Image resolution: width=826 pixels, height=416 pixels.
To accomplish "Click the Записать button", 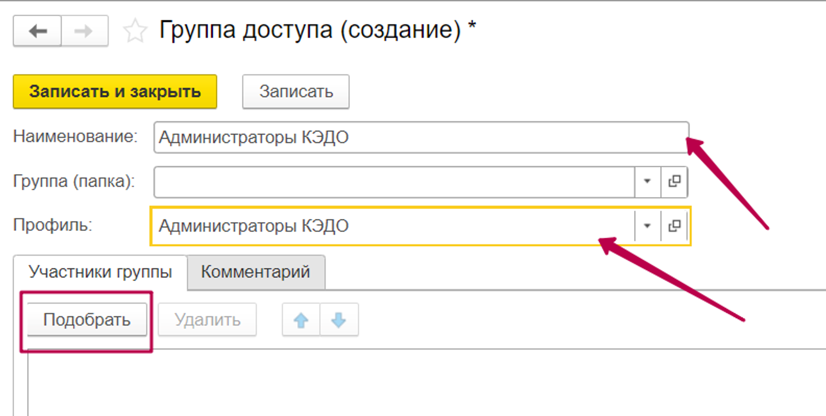I will tap(296, 92).
